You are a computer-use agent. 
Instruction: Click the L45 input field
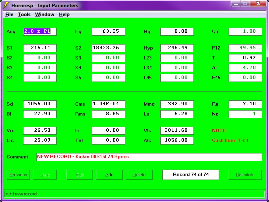177,78
